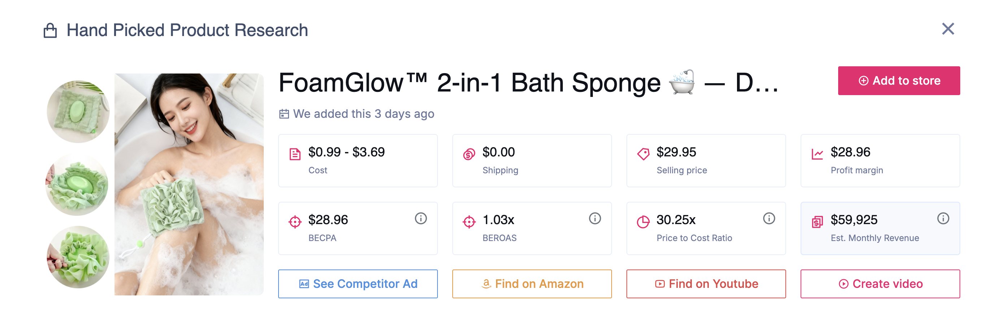Close the Hand Picked Product Research panel
This screenshot has width=1000, height=312.
(x=948, y=29)
